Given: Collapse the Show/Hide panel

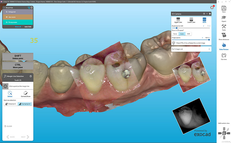Looking at the screenshot, I should pyautogui.click(x=4, y=8).
